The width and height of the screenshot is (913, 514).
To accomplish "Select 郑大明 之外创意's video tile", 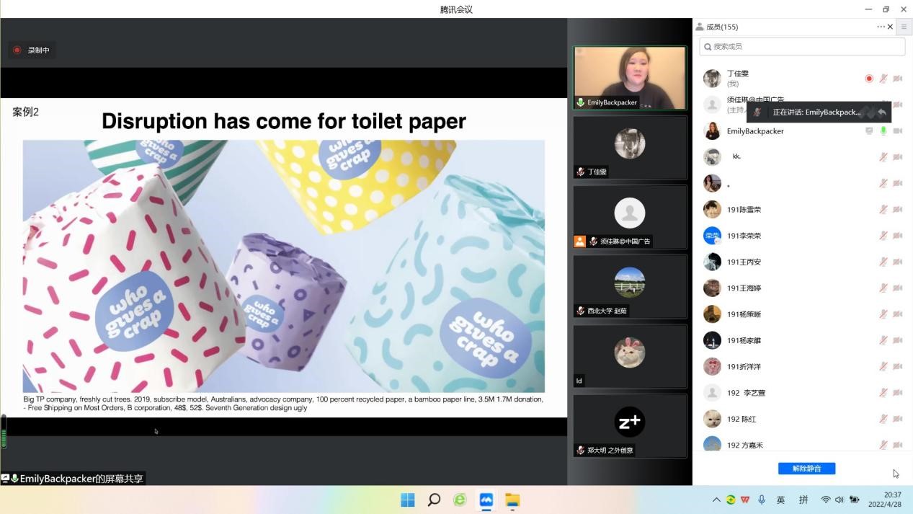I will (630, 426).
